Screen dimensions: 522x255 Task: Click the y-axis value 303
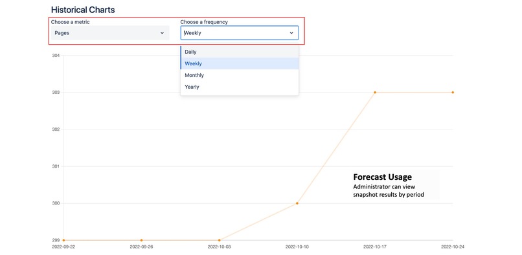click(56, 92)
